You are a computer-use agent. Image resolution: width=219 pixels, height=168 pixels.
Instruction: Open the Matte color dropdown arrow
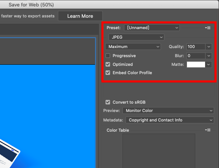coord(208,64)
